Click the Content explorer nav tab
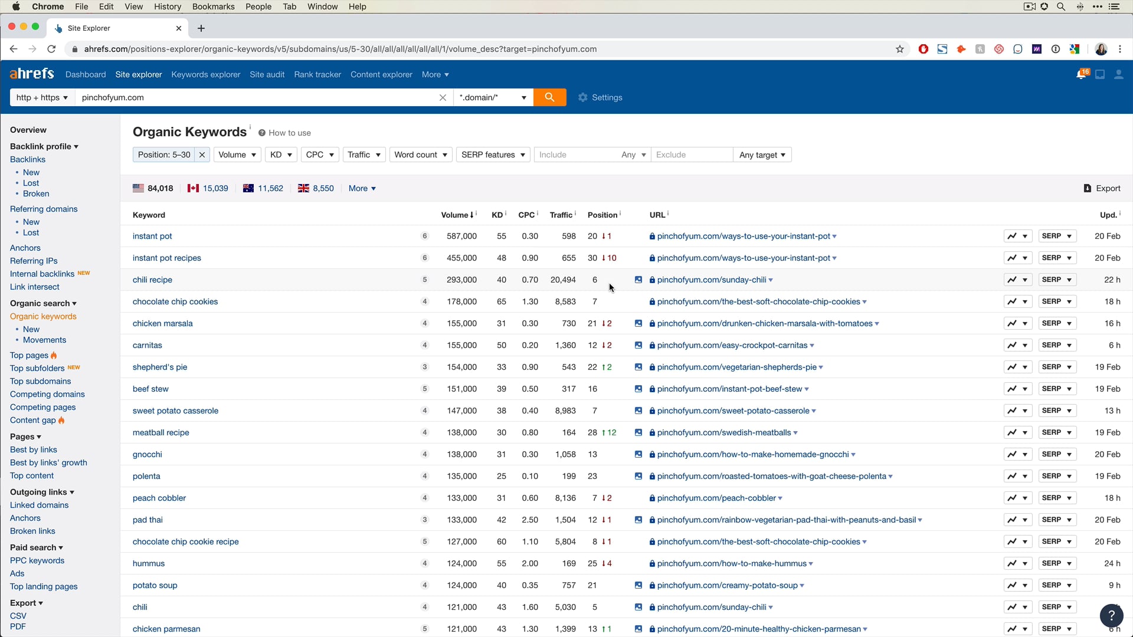 pos(381,74)
